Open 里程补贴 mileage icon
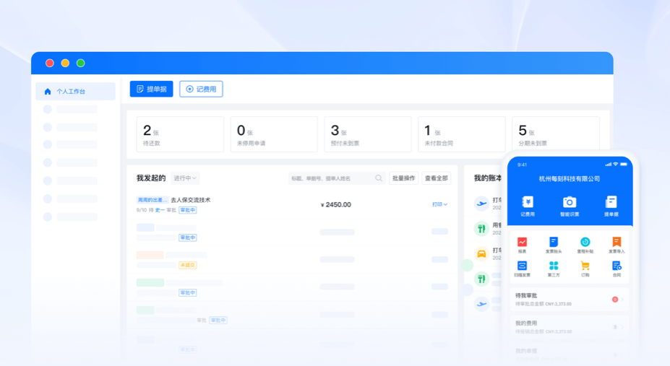 click(585, 243)
